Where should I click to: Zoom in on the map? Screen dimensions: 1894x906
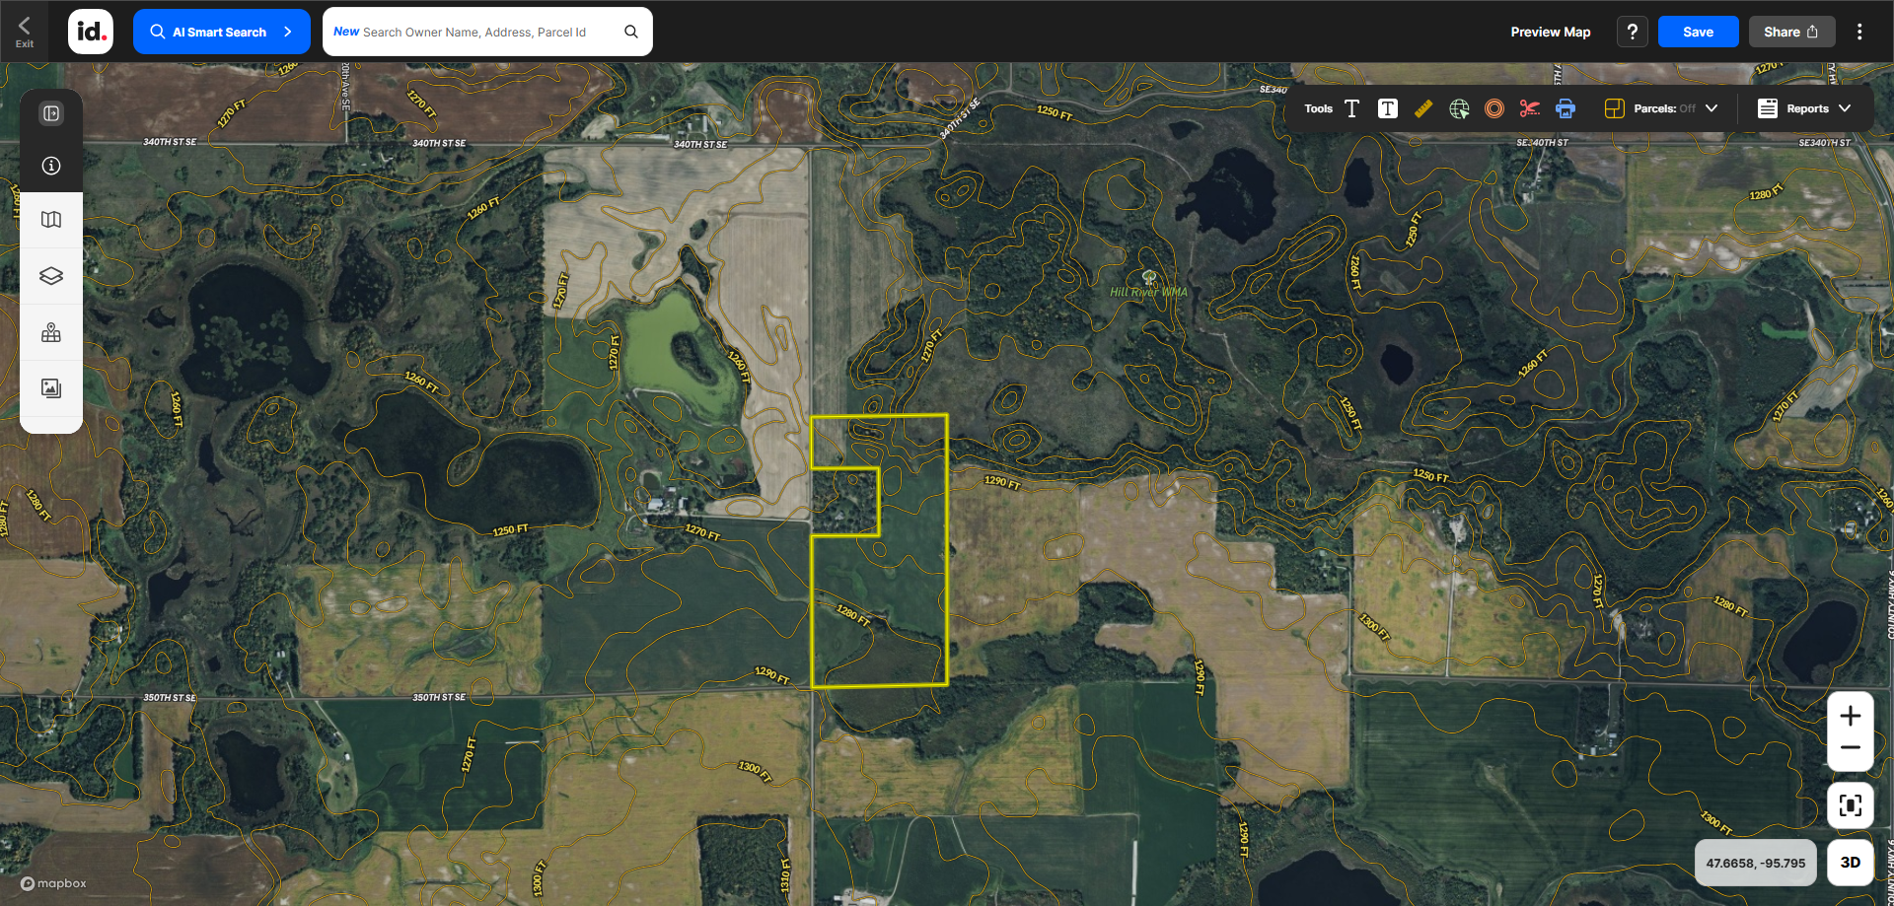(1851, 716)
